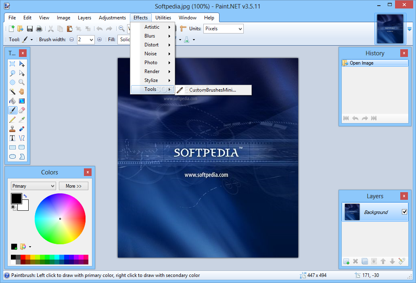This screenshot has width=416, height=283.
Task: Select the Color Picker eyedropper tool
Action: pos(22,119)
